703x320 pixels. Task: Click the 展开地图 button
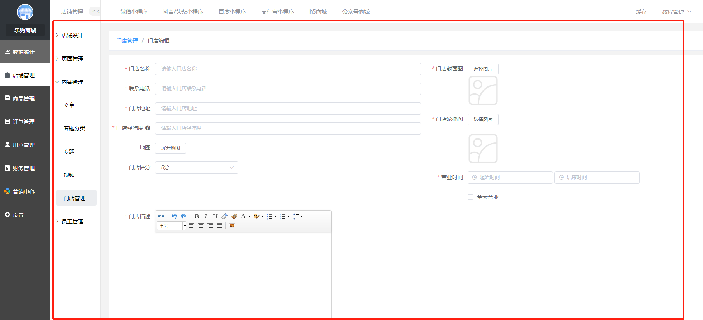[x=171, y=148]
